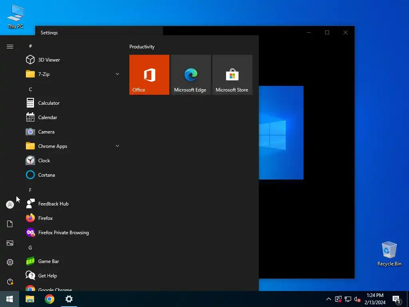Click the Productivity group title

point(142,47)
